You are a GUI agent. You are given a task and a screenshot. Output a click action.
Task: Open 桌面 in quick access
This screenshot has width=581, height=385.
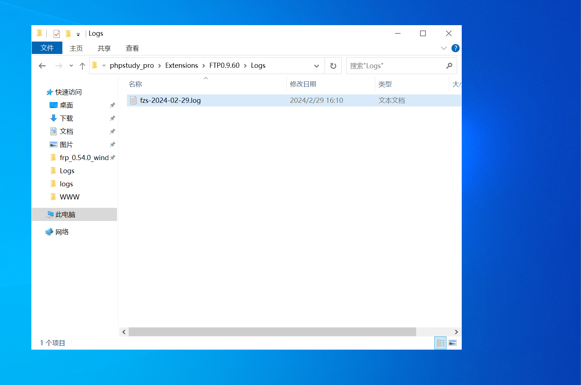tap(66, 105)
